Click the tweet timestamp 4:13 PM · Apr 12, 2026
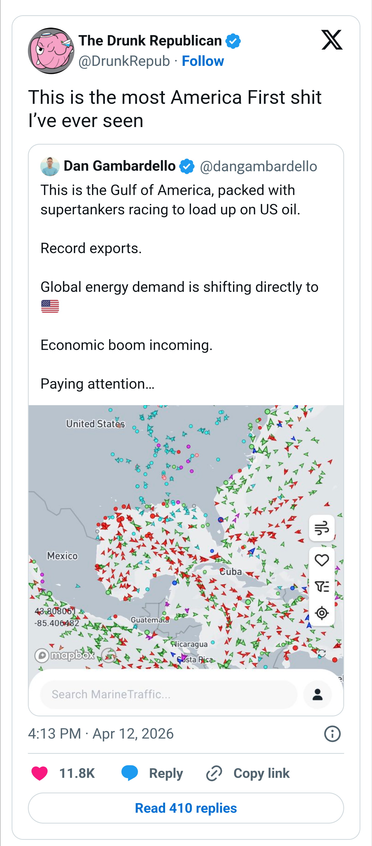372x846 pixels. click(101, 734)
